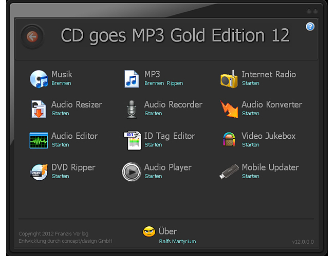
Task: Click the Ralfs Martyrium link
Action: click(177, 241)
